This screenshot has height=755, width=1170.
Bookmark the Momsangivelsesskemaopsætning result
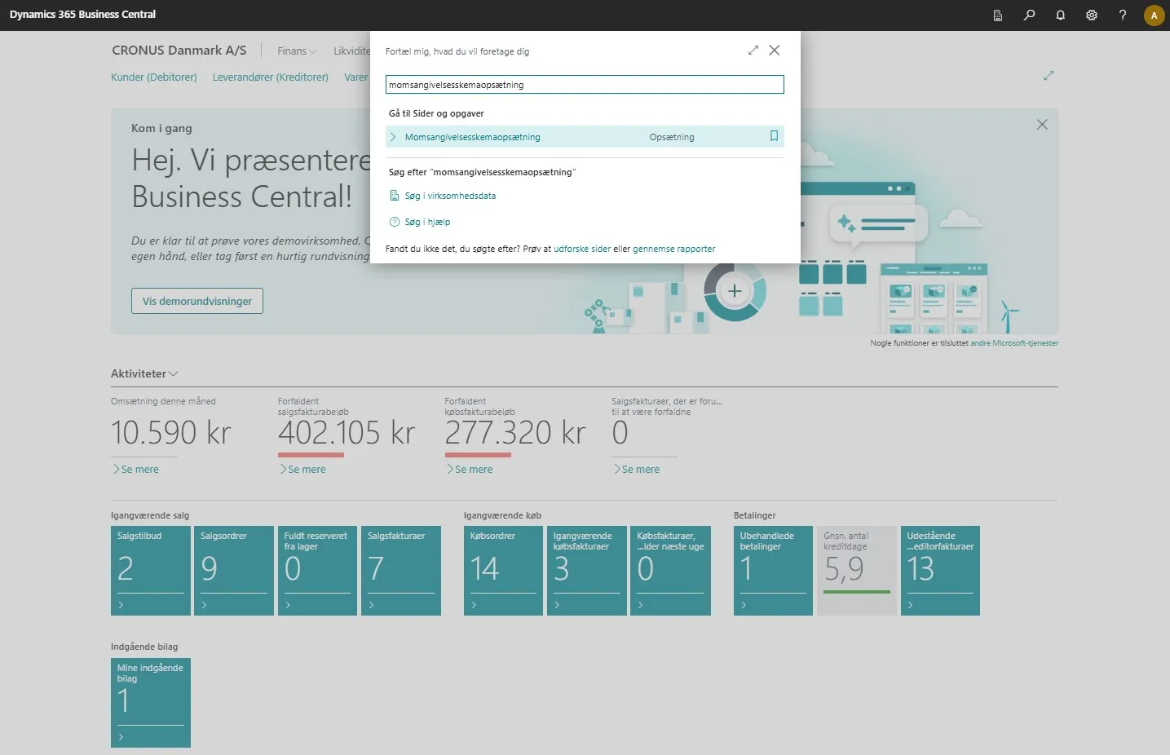(775, 136)
